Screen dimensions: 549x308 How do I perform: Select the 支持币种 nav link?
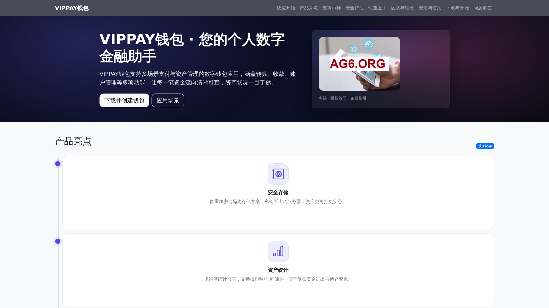(x=331, y=8)
